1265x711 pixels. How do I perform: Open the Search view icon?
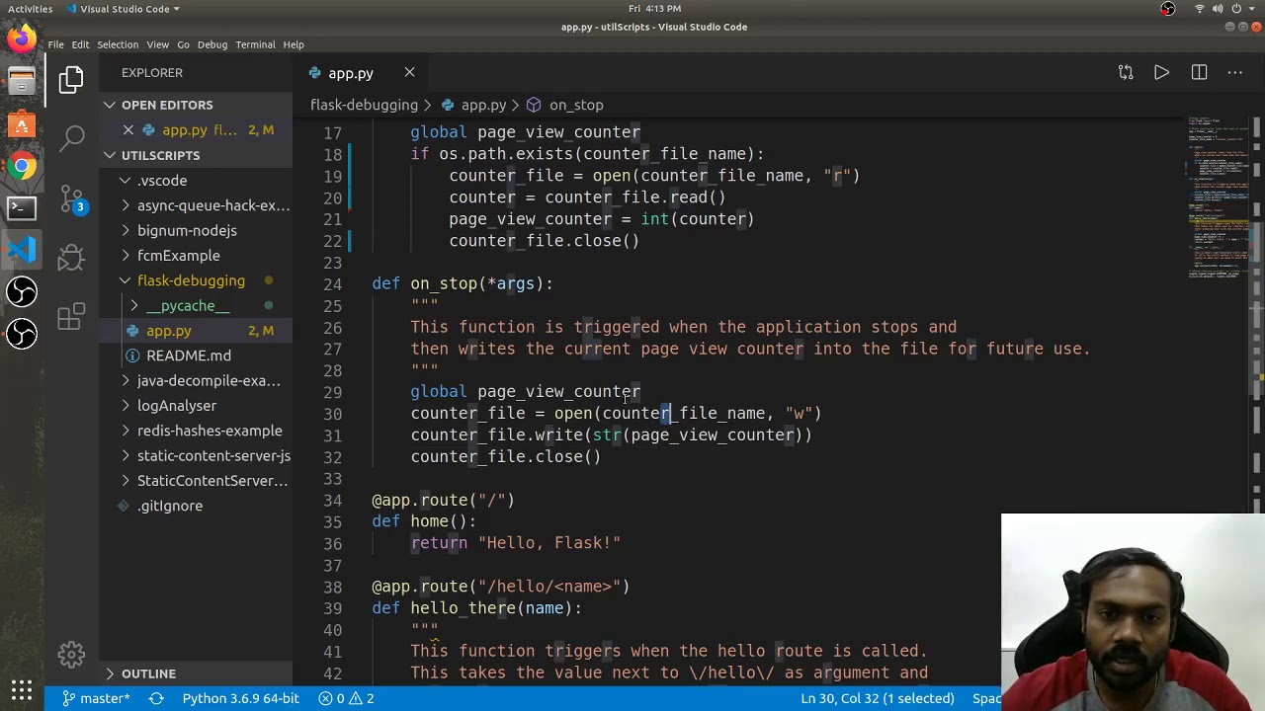point(71,139)
